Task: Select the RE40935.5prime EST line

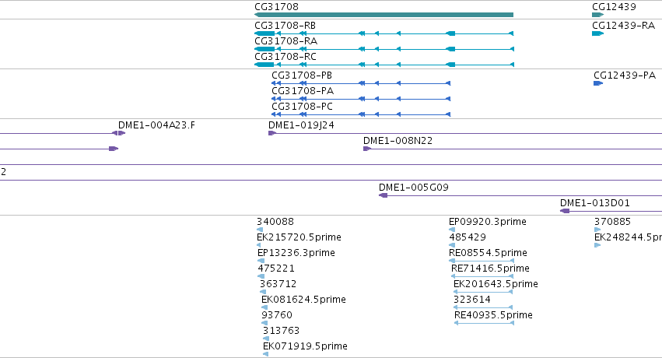Action: [485, 323]
